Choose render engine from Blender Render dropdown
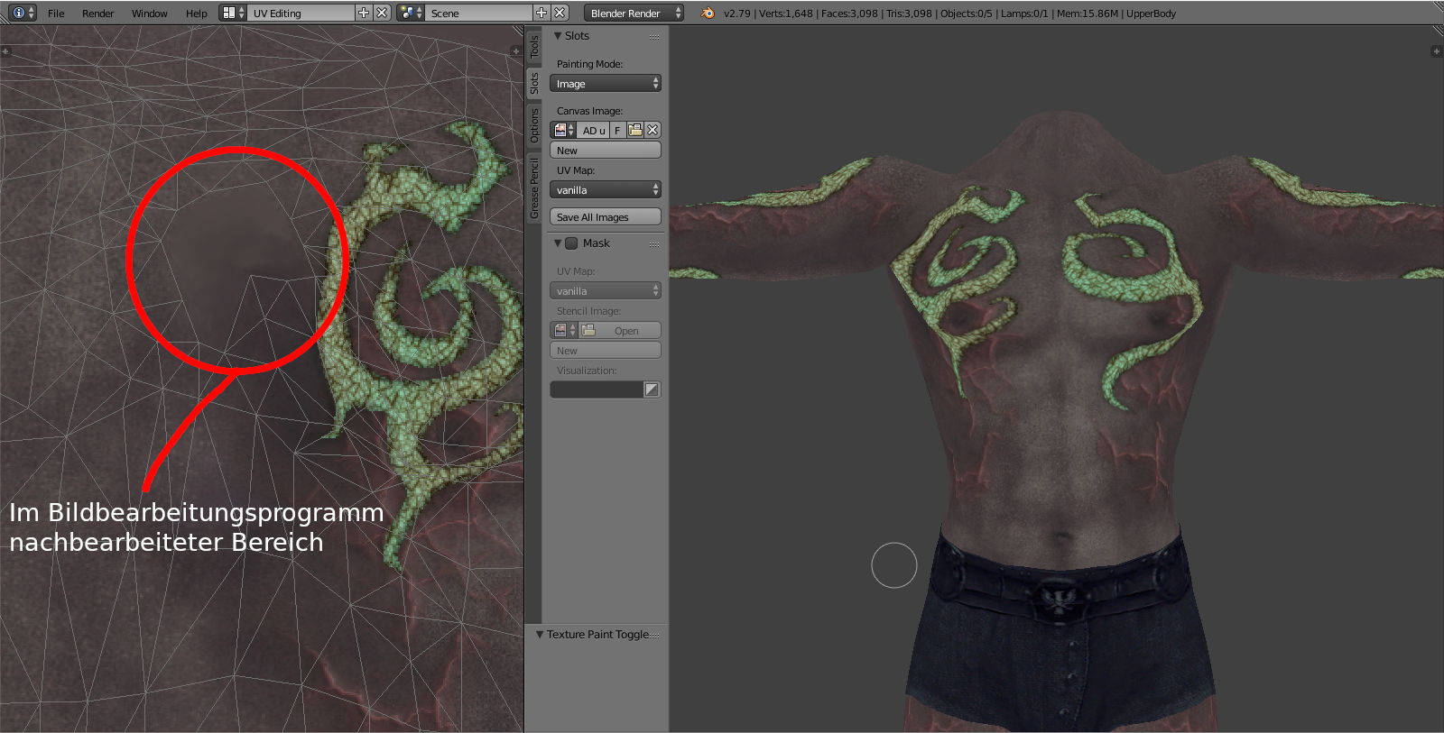Viewport: 1444px width, 733px height. [x=634, y=13]
